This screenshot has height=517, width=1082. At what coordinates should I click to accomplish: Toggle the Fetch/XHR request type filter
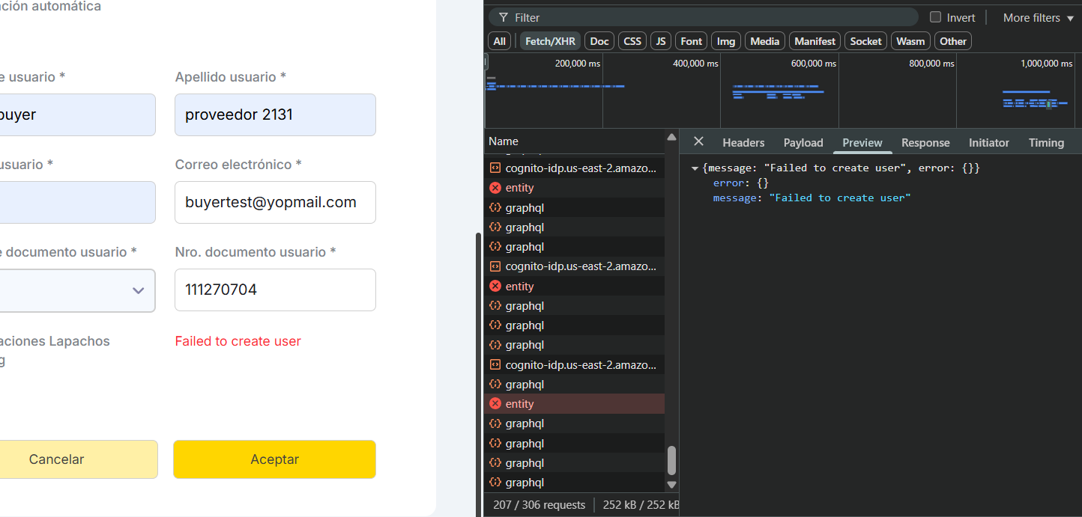coord(550,41)
